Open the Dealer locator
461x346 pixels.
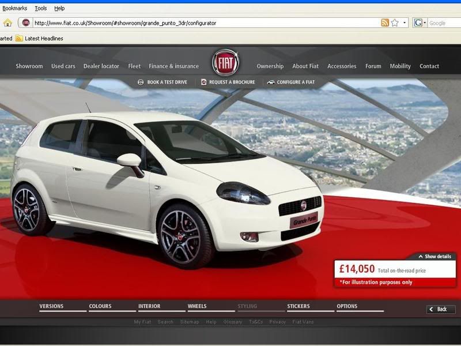point(101,66)
